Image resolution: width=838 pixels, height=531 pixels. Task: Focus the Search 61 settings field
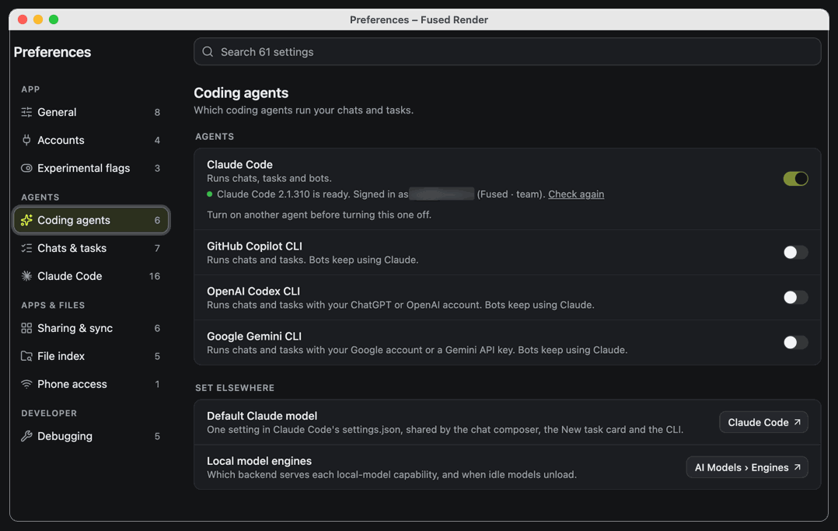tap(507, 52)
